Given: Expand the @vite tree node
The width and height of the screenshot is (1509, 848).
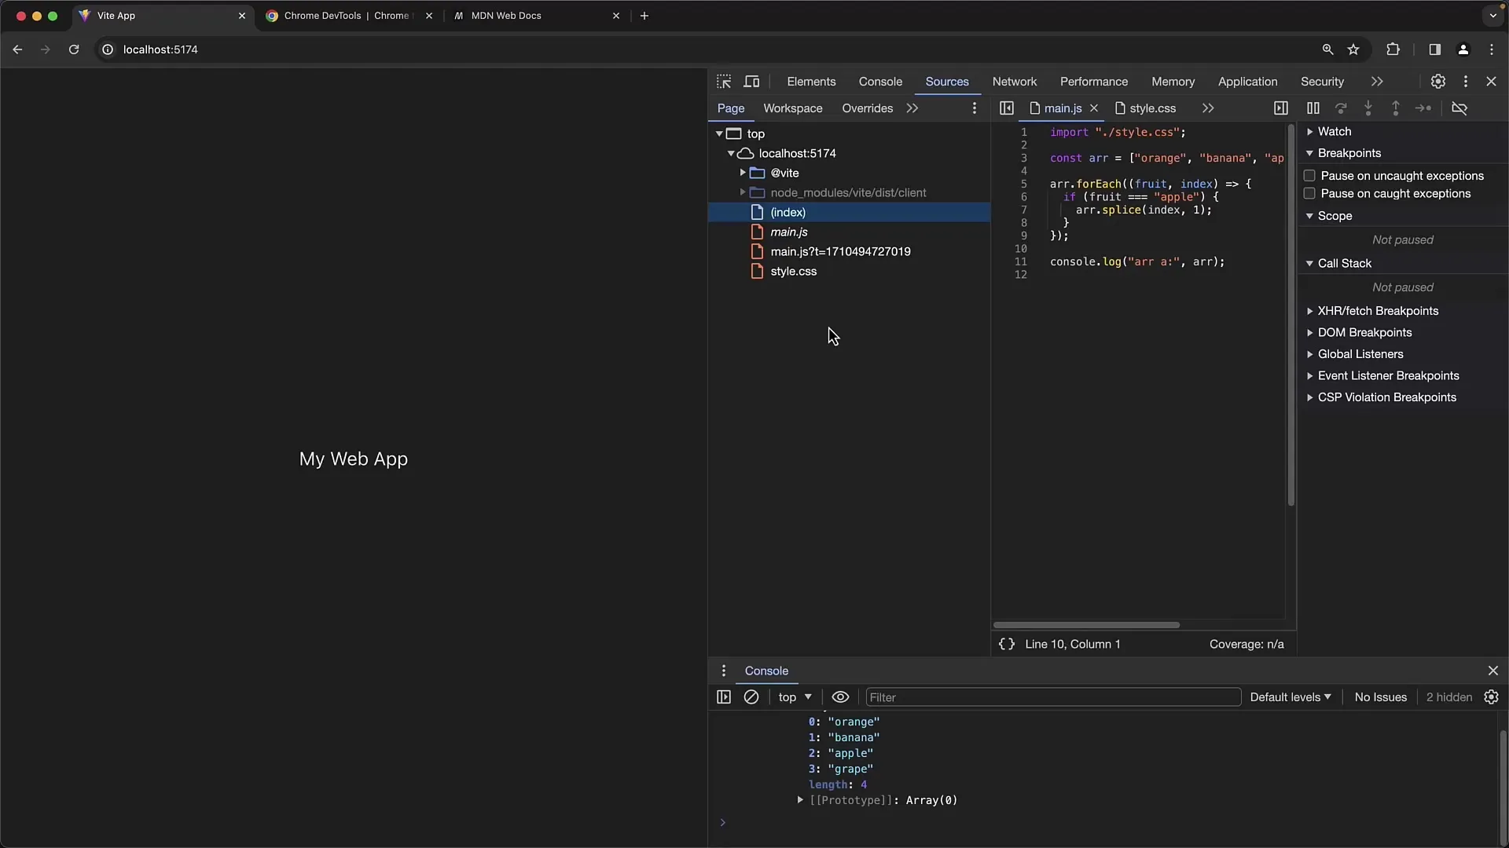Looking at the screenshot, I should tap(742, 173).
